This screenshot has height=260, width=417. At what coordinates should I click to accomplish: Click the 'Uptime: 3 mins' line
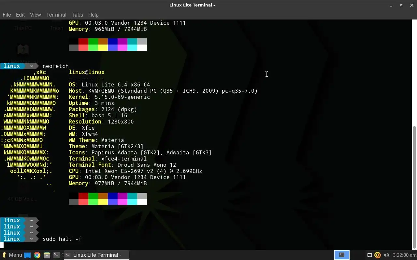coord(91,103)
